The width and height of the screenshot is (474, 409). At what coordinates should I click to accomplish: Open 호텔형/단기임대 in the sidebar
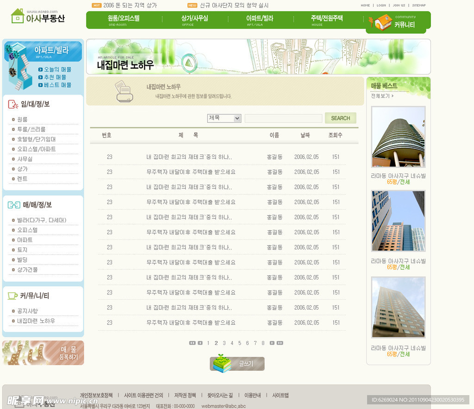(36, 139)
